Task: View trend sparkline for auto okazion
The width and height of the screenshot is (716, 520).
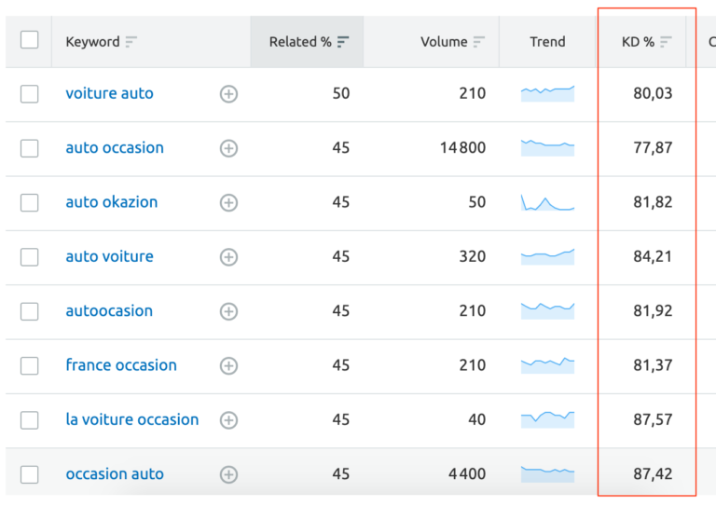Action: pyautogui.click(x=547, y=202)
